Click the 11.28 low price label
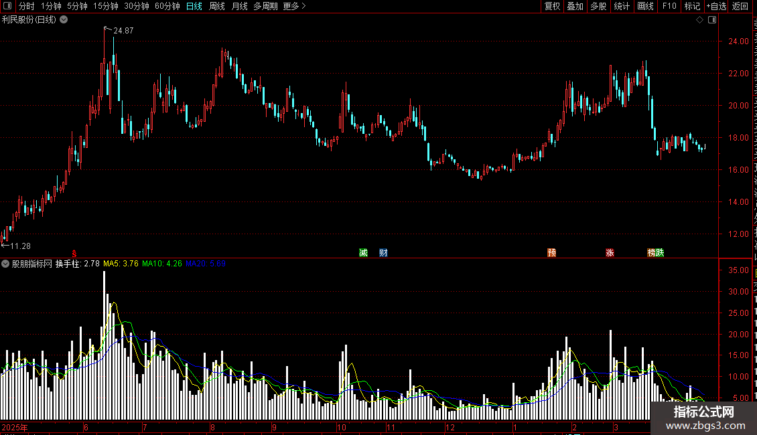This screenshot has height=435, width=757. pos(20,246)
